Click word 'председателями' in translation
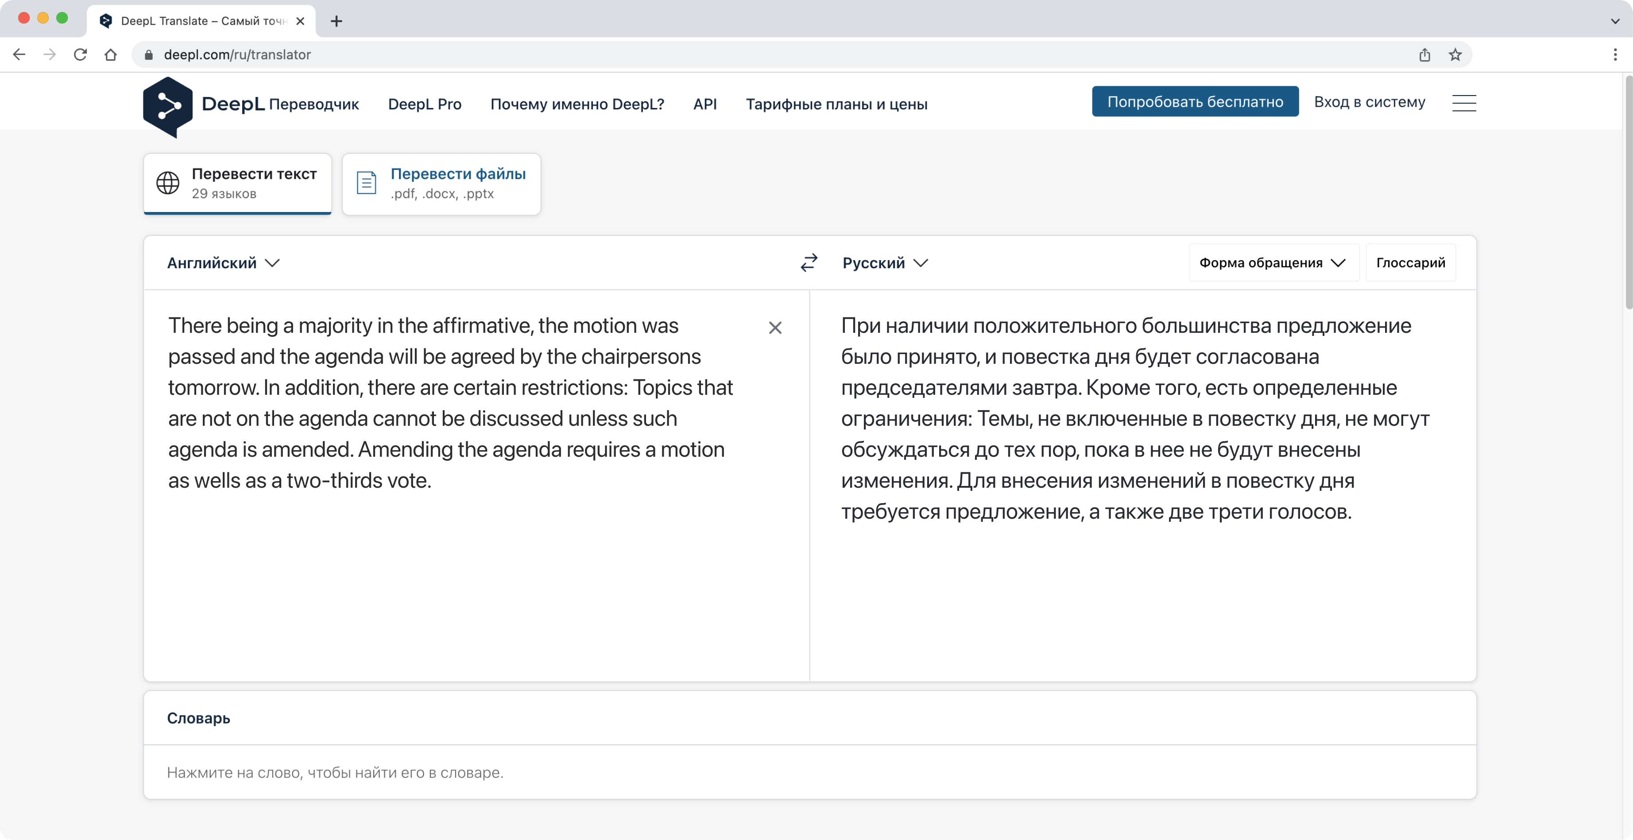 pos(924,388)
